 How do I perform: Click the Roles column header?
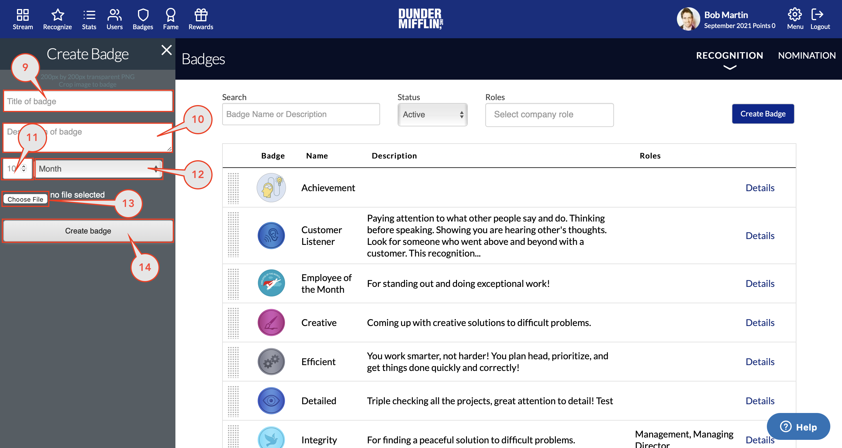pos(650,156)
